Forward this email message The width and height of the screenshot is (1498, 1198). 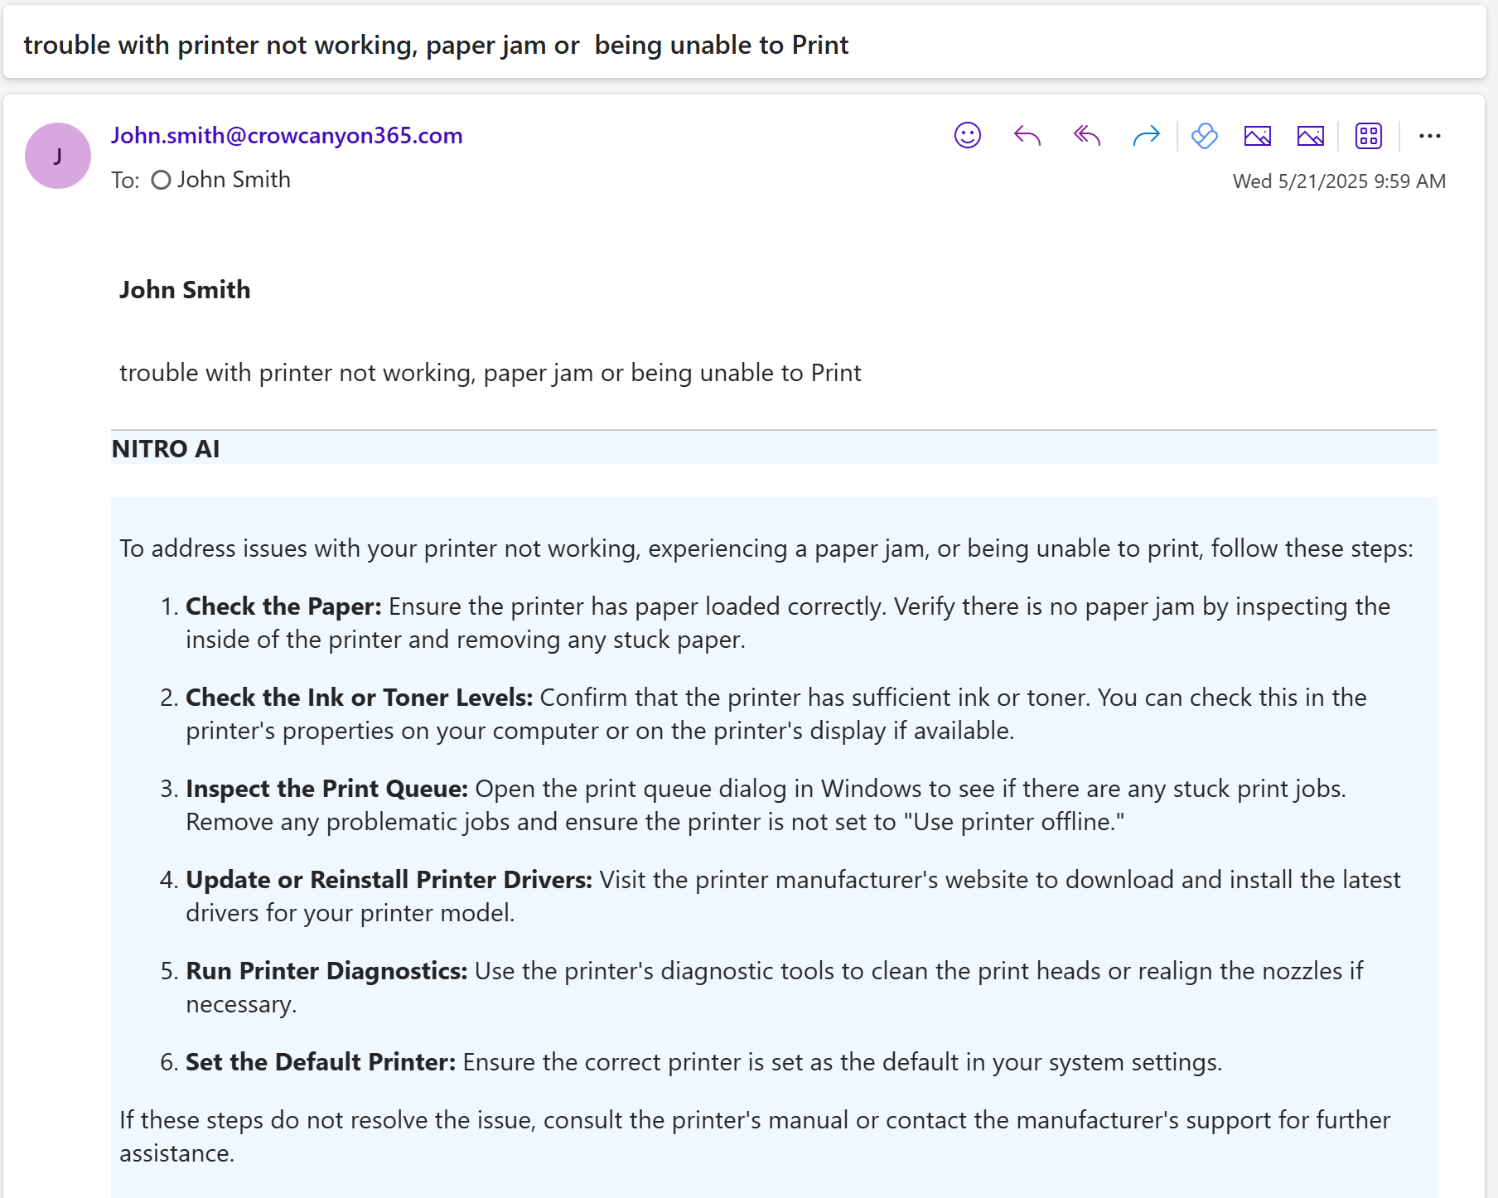click(1146, 135)
